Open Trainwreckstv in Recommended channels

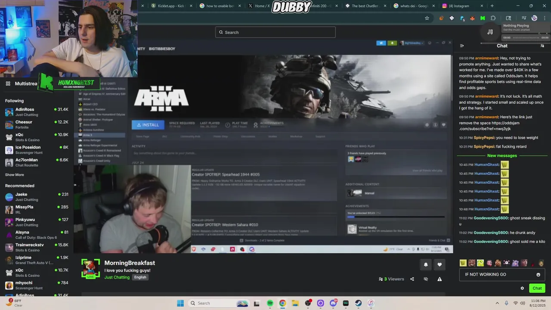(x=37, y=247)
